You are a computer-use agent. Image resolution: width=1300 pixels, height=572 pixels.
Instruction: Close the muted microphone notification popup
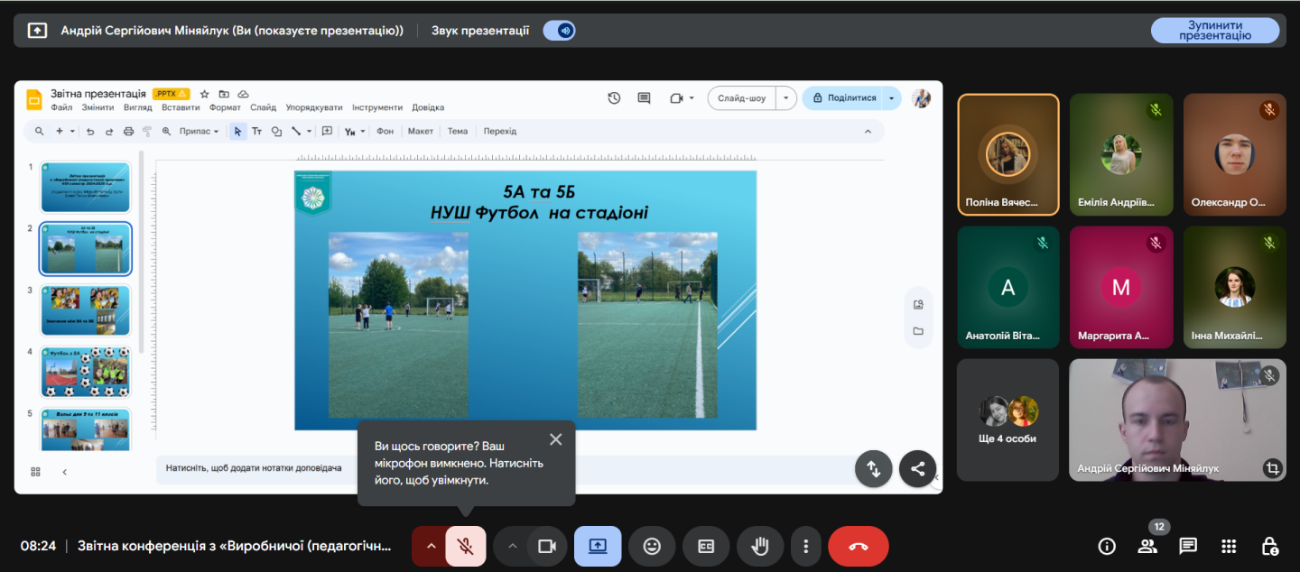pyautogui.click(x=555, y=439)
